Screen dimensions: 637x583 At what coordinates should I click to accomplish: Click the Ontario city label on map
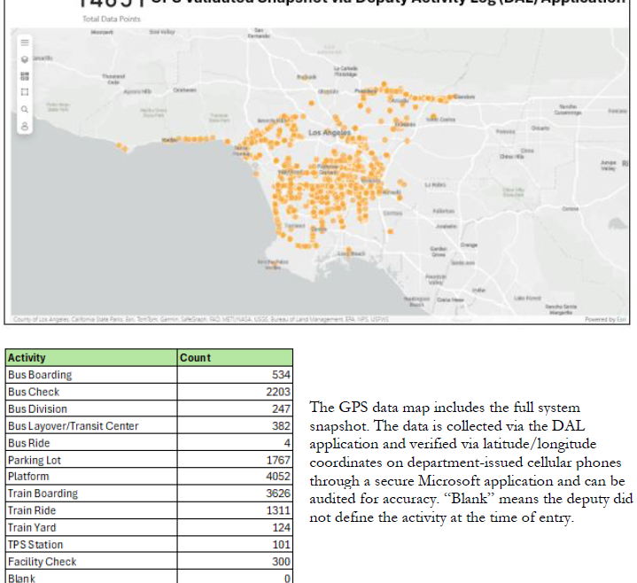tap(540, 127)
